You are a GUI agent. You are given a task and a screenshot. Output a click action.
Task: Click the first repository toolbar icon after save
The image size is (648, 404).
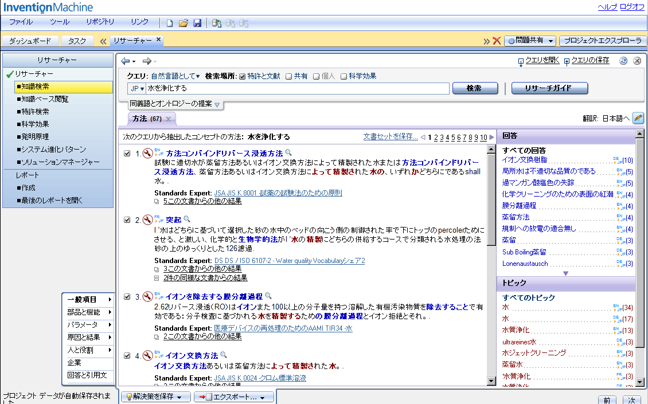[x=217, y=23]
